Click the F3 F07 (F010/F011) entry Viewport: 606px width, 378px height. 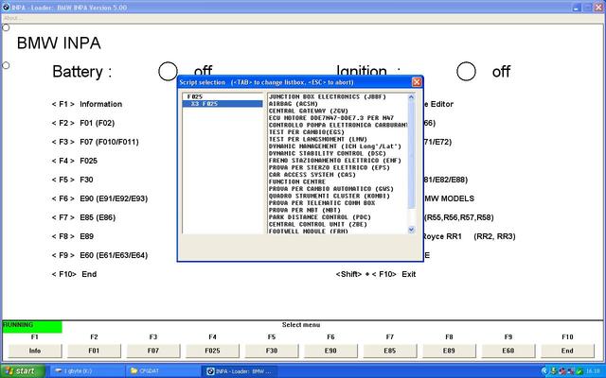(x=95, y=142)
